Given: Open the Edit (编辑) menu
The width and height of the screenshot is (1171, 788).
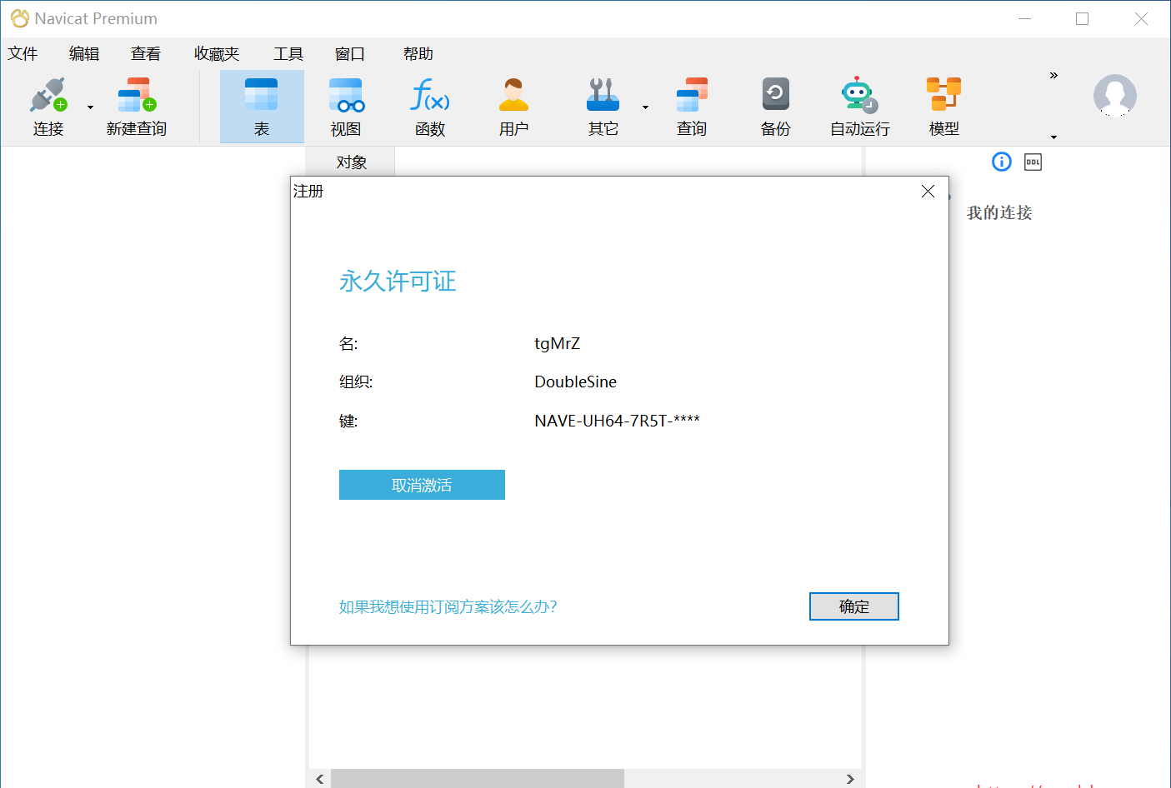Looking at the screenshot, I should coord(84,54).
